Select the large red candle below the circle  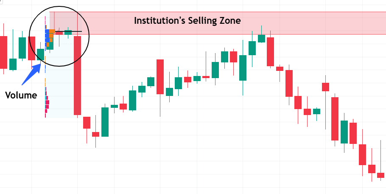(77, 76)
